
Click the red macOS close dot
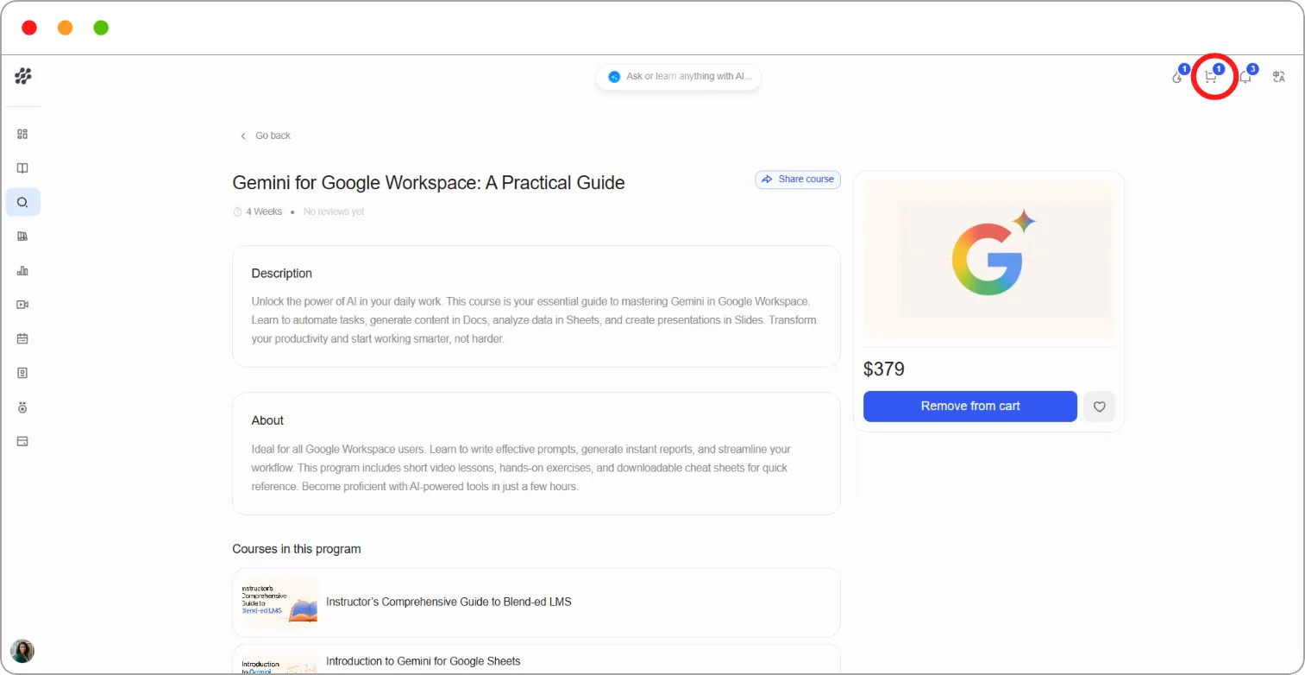[x=29, y=28]
